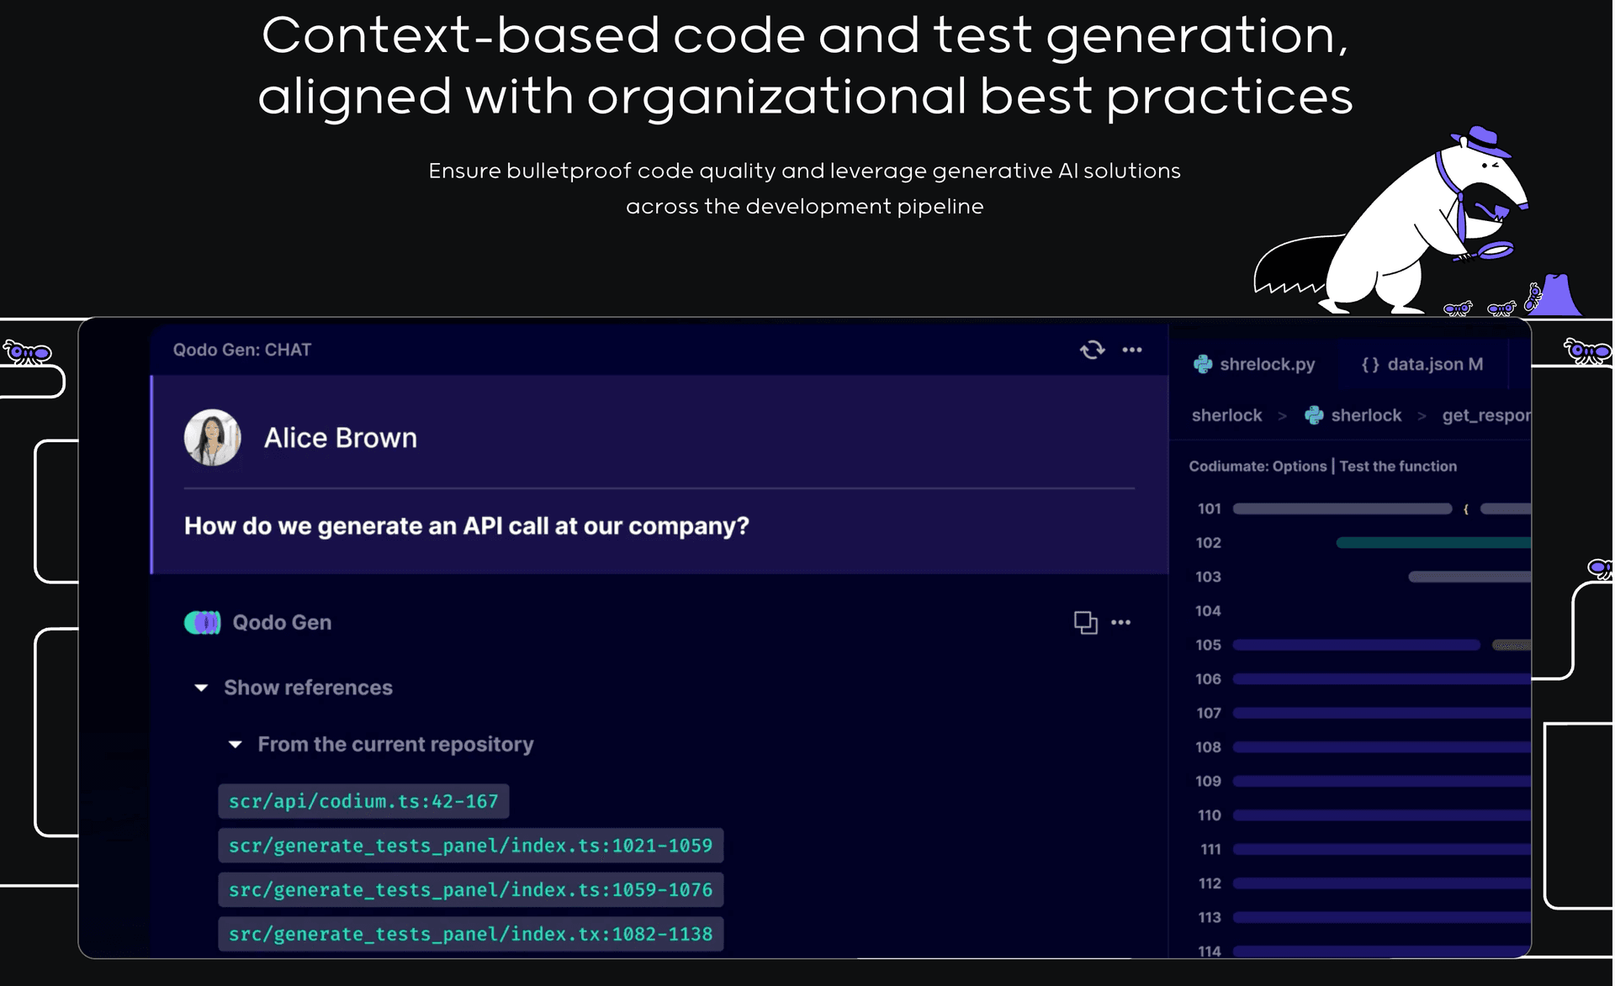Click the Python icon in the sherlock breadcrumb
This screenshot has height=986, width=1615.
tap(1314, 415)
